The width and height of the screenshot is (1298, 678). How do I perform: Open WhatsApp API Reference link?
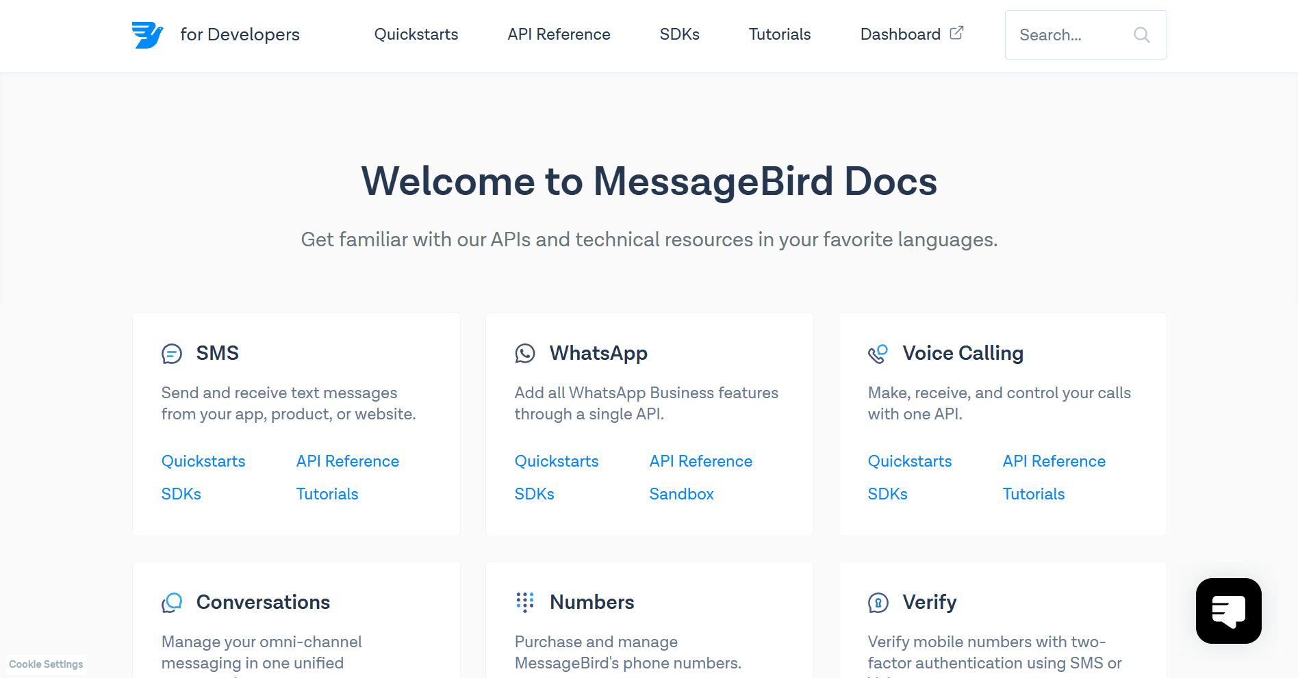pos(701,461)
